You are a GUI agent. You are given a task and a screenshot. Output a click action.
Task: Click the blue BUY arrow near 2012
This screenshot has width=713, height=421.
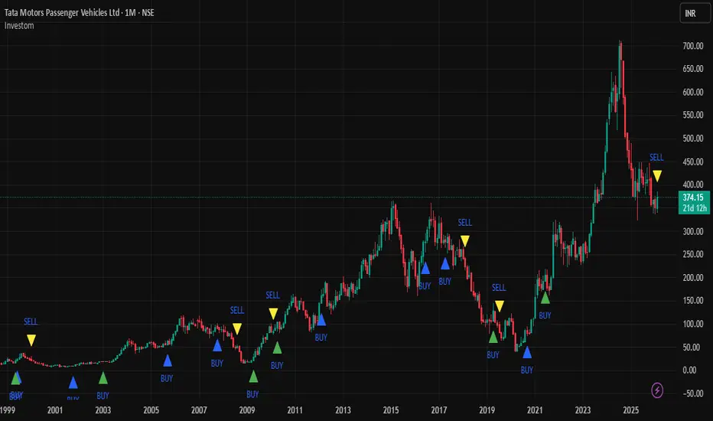click(x=321, y=319)
